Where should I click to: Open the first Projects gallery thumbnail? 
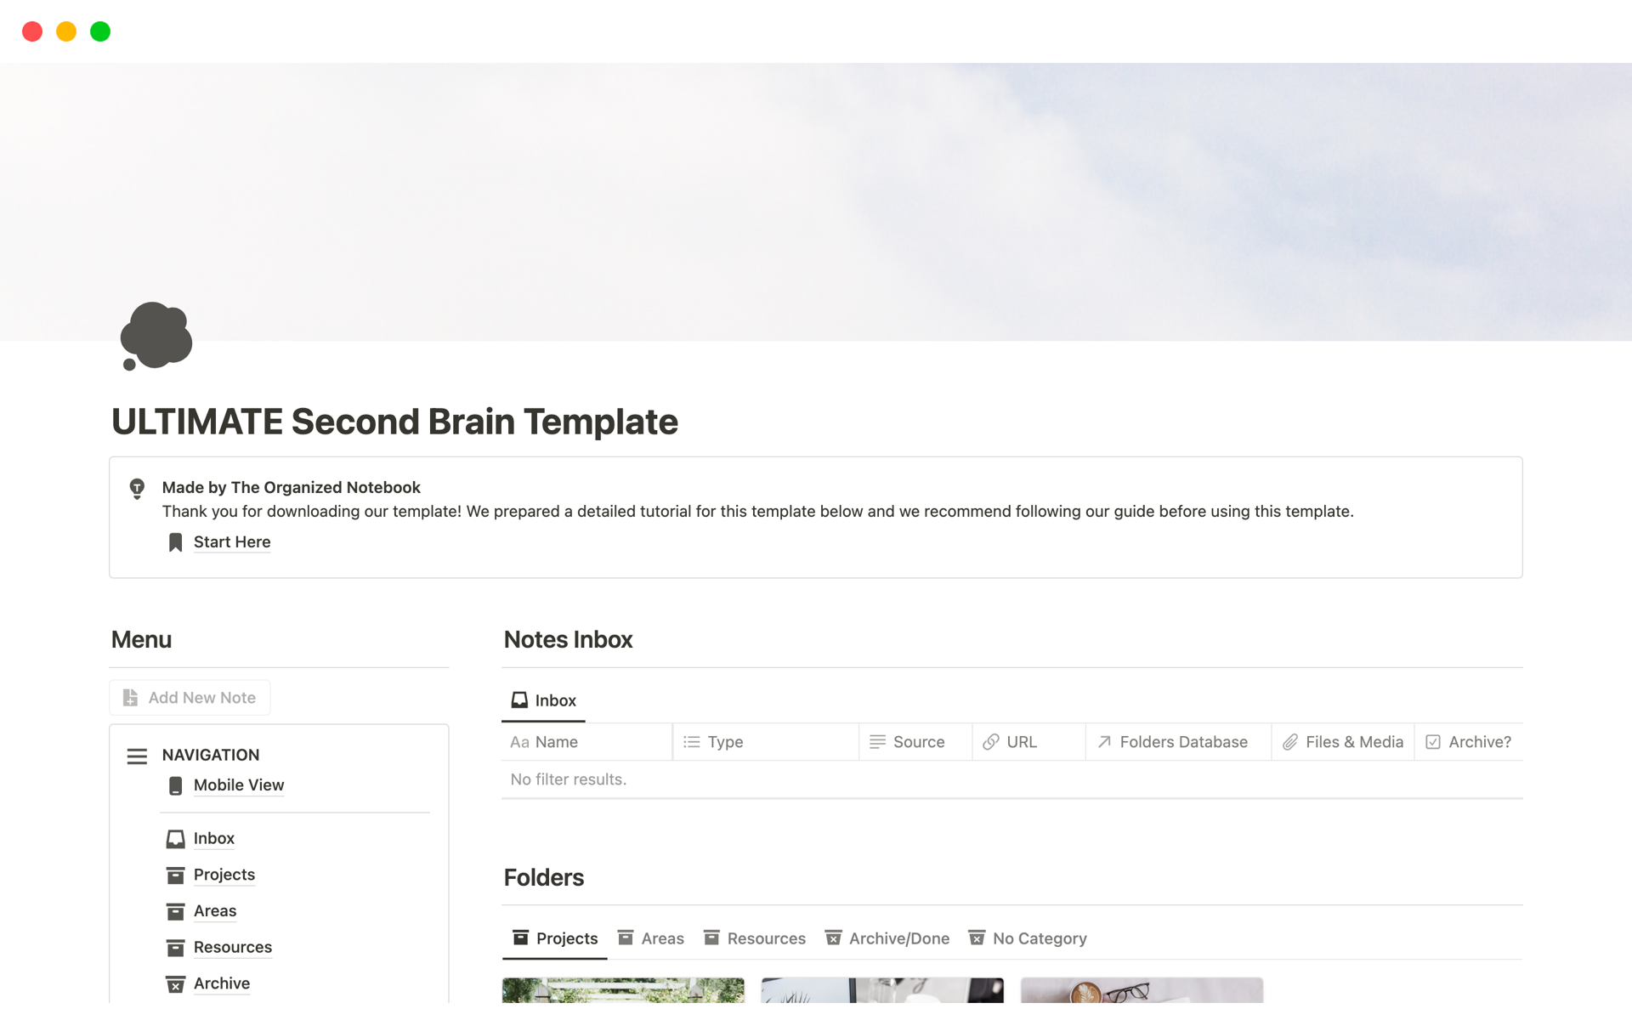pos(623,990)
